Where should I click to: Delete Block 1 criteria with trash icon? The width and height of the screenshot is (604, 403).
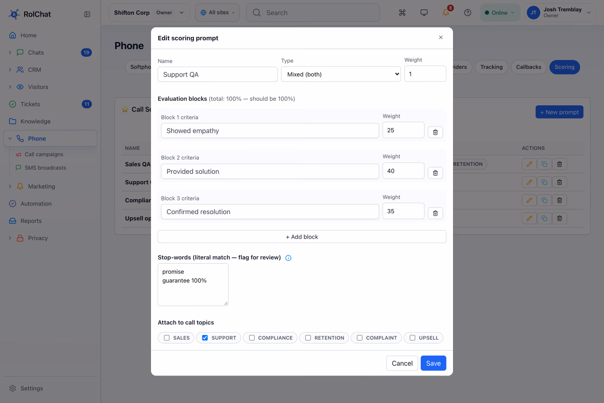(435, 132)
